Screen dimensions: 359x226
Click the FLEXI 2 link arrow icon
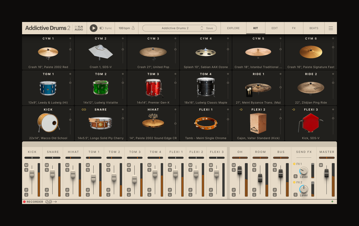pyautogui.click(x=241, y=109)
